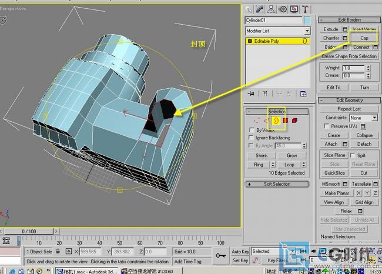Enable the By Vertex checkbox

coord(252,130)
